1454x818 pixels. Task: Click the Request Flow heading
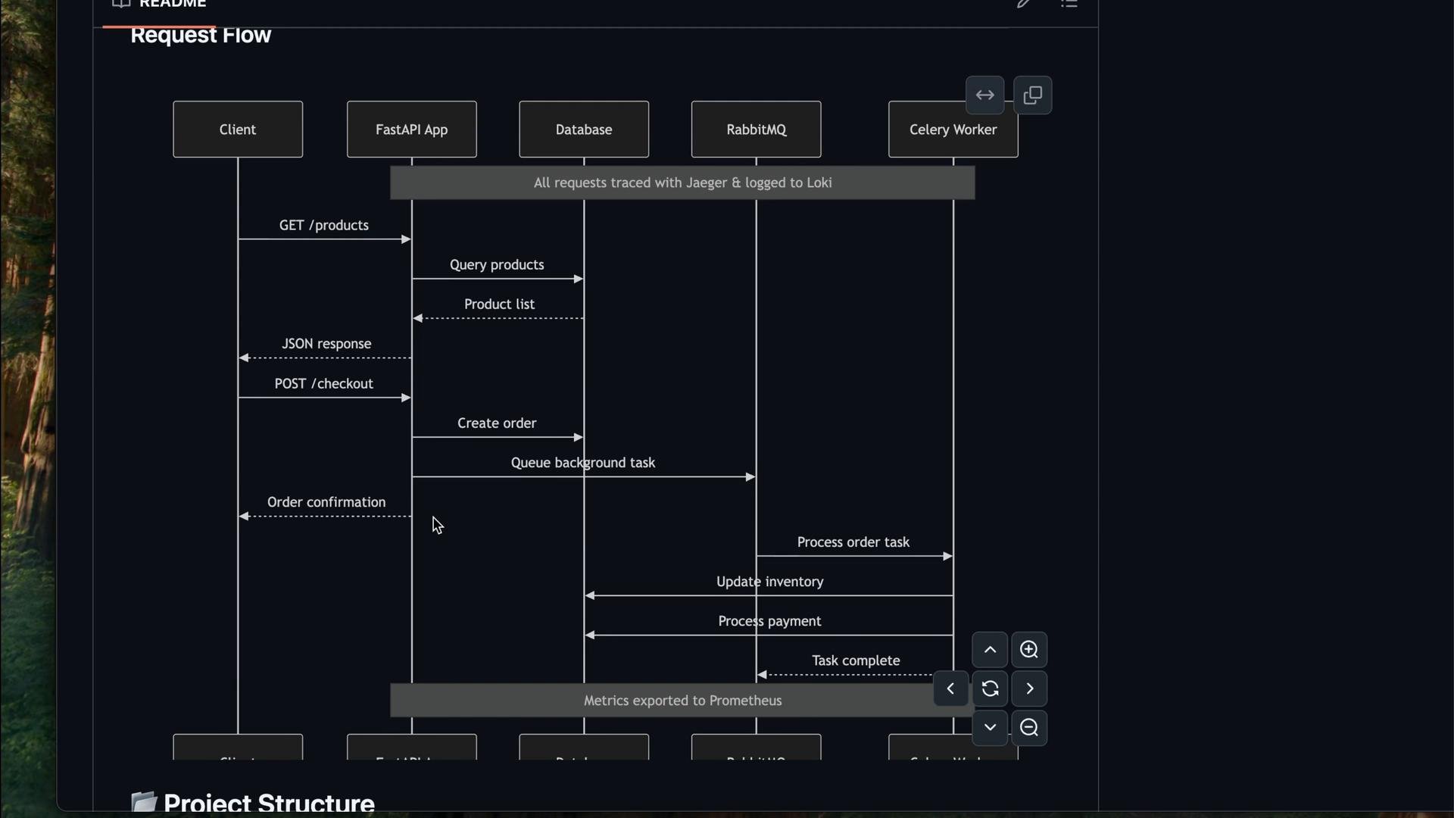point(201,35)
